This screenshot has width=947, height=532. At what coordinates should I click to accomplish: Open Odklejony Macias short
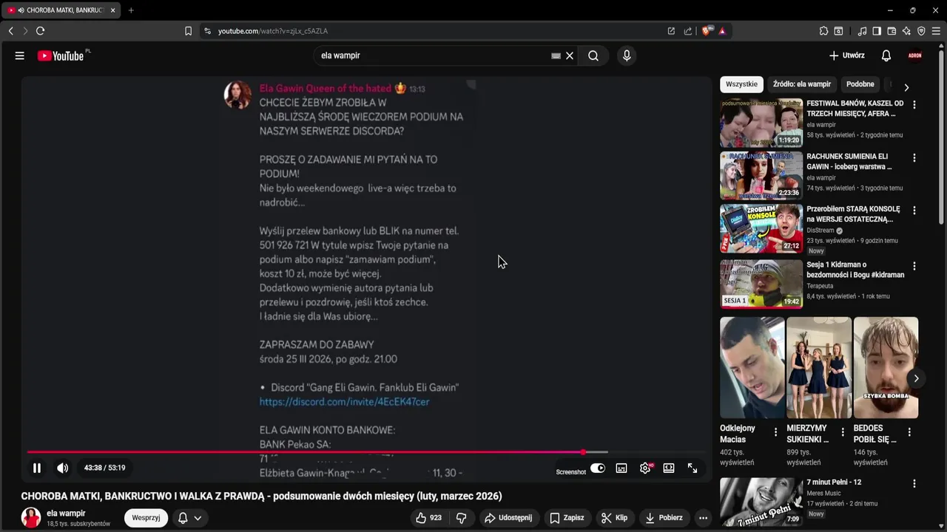[752, 368]
